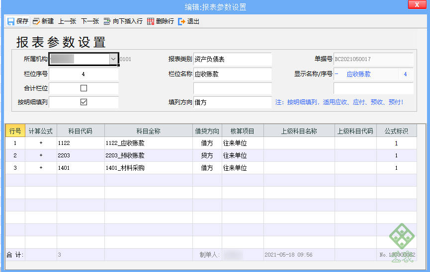This screenshot has height=272, width=430.
Task: Click the 行号 column header
Action: click(x=15, y=131)
